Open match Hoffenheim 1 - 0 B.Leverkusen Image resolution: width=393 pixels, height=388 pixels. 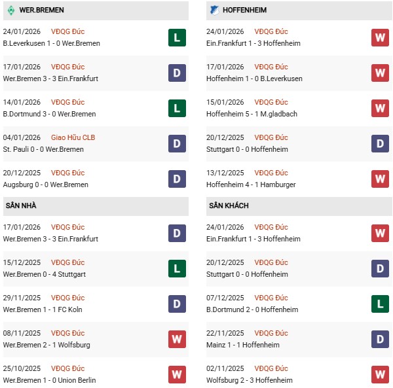pyautogui.click(x=253, y=79)
